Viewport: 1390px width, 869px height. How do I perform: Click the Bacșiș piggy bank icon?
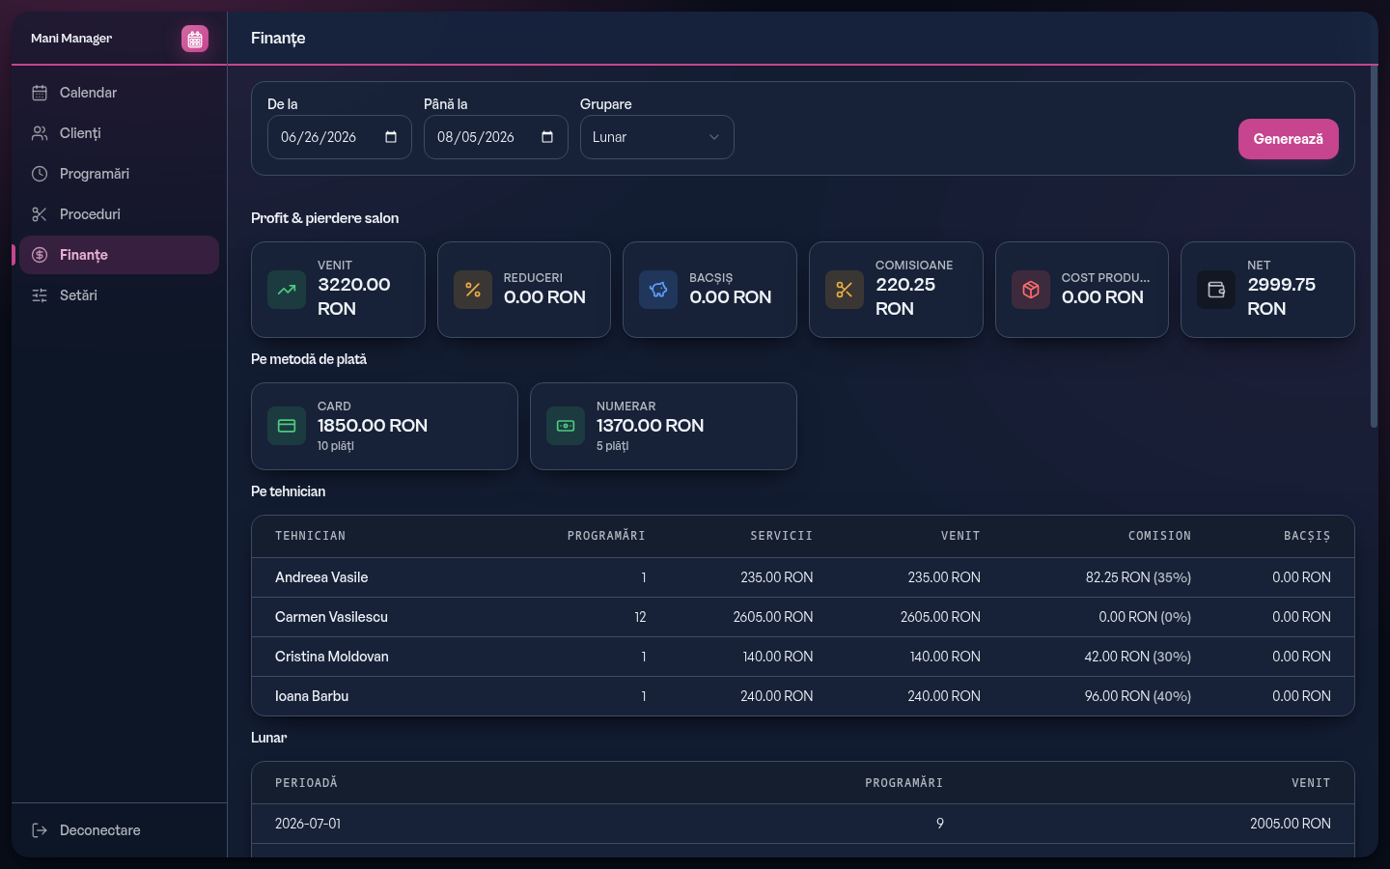(x=658, y=290)
